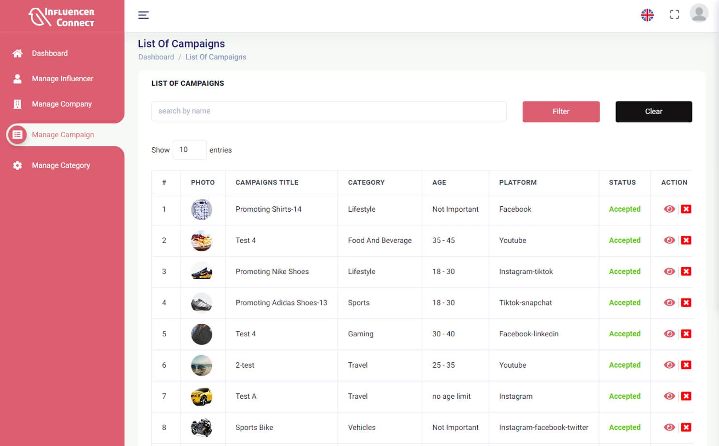
Task: Click the user profile avatar icon
Action: [x=699, y=14]
